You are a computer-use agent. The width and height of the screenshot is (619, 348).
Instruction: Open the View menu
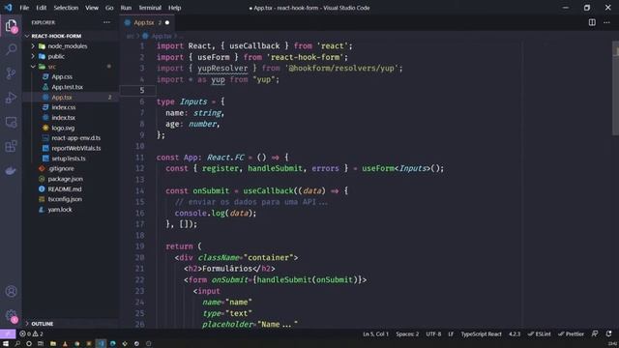tap(92, 8)
